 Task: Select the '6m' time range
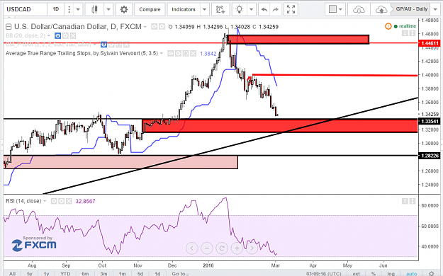[85, 273]
